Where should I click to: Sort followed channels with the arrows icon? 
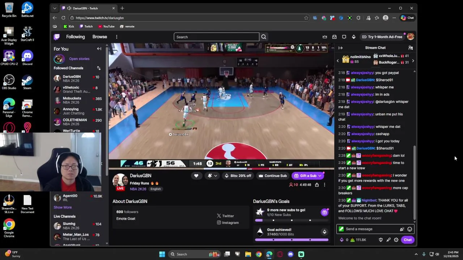[98, 68]
